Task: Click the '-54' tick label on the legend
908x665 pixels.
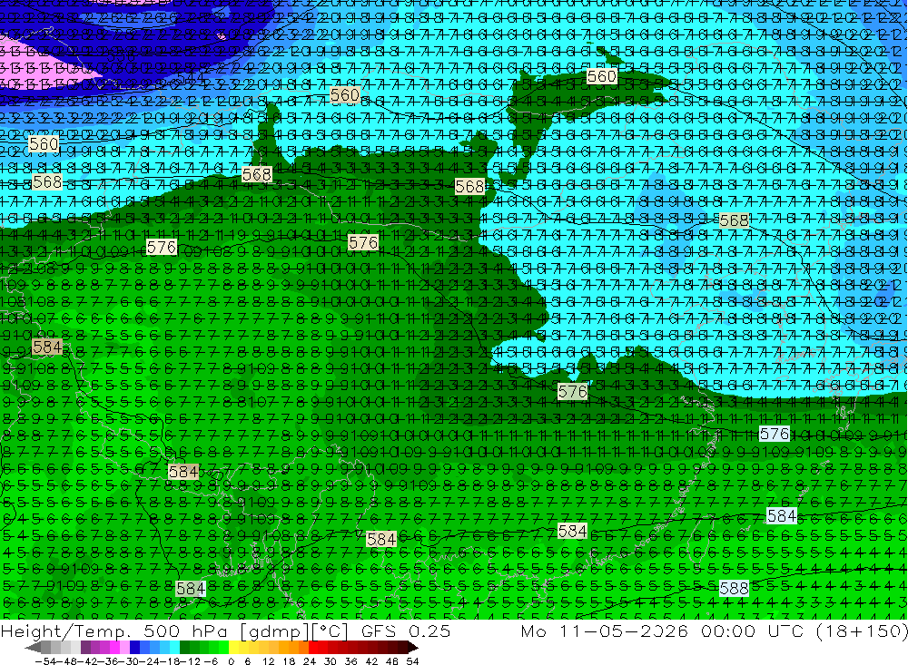Action: coord(45,661)
